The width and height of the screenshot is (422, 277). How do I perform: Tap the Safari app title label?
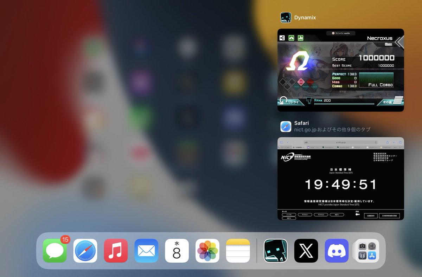(x=301, y=123)
